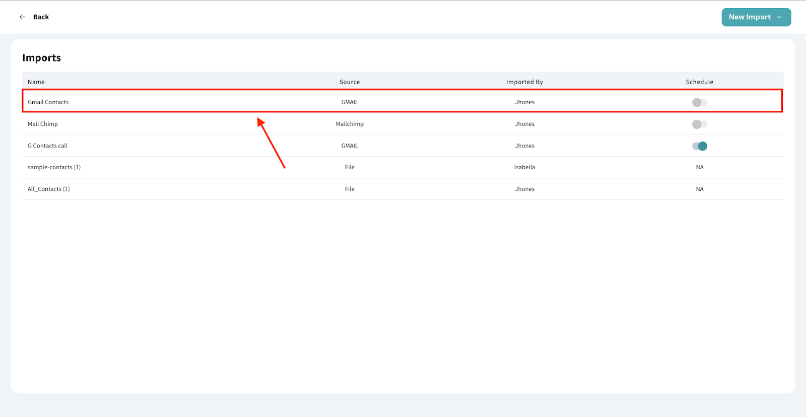This screenshot has width=806, height=417.
Task: Select the sample-contacts (1) import name
Action: (54, 167)
